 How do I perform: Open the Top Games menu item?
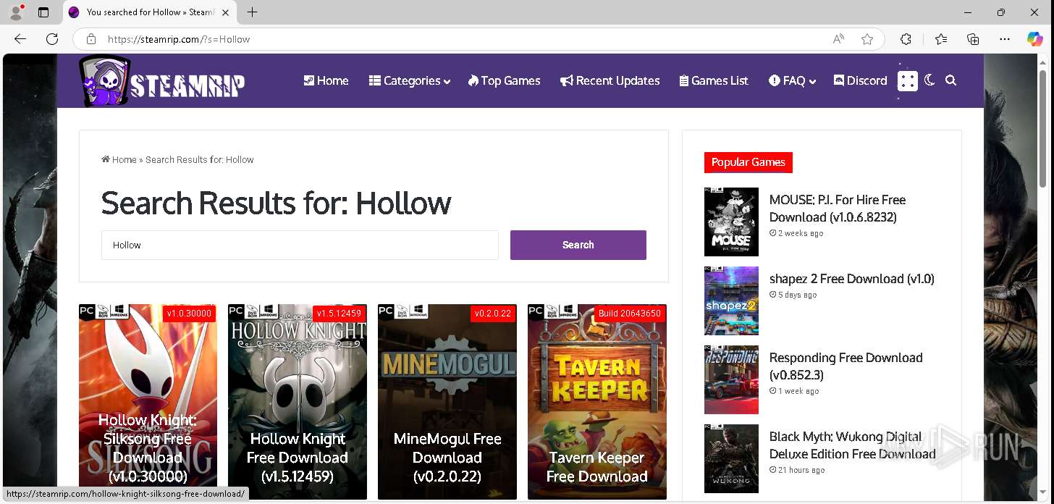click(504, 80)
